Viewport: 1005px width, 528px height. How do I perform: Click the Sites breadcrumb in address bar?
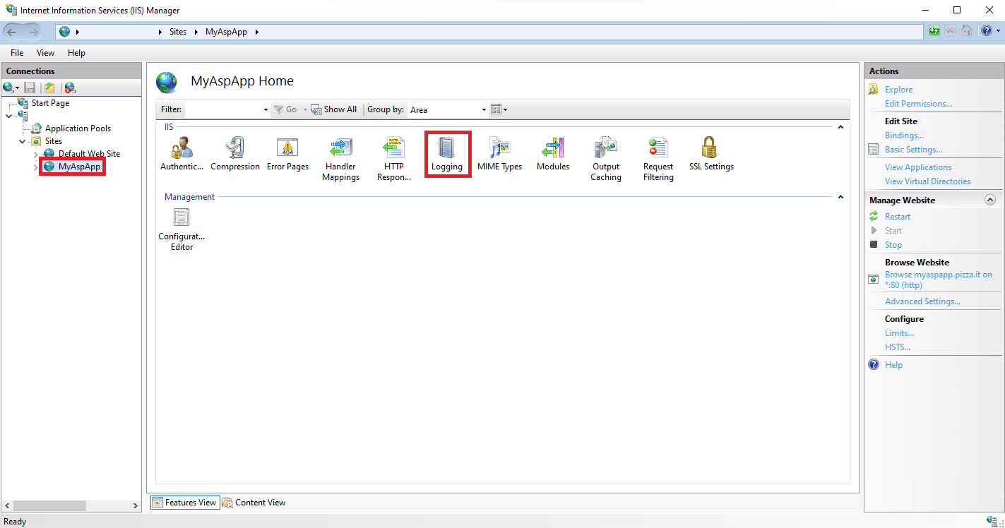178,32
